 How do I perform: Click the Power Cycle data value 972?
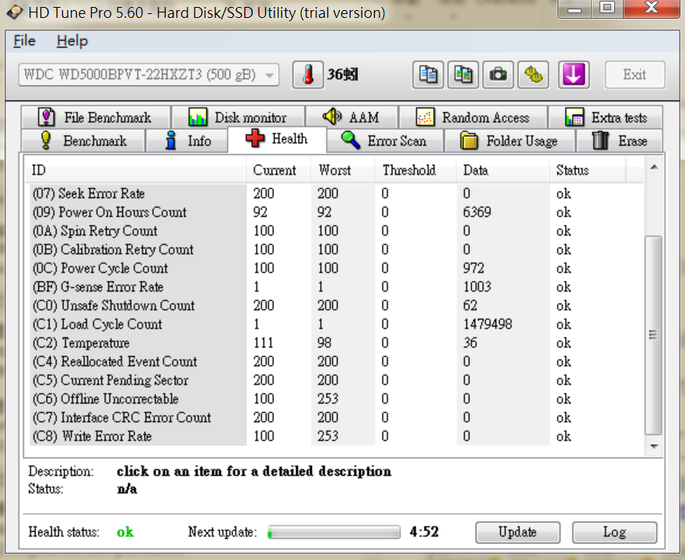tap(474, 268)
